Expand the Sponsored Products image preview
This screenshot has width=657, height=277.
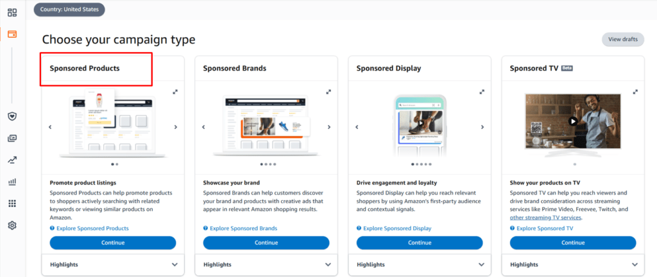click(x=175, y=92)
